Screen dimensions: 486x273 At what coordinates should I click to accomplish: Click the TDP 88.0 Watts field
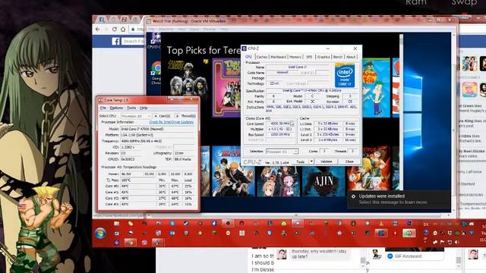(184, 159)
